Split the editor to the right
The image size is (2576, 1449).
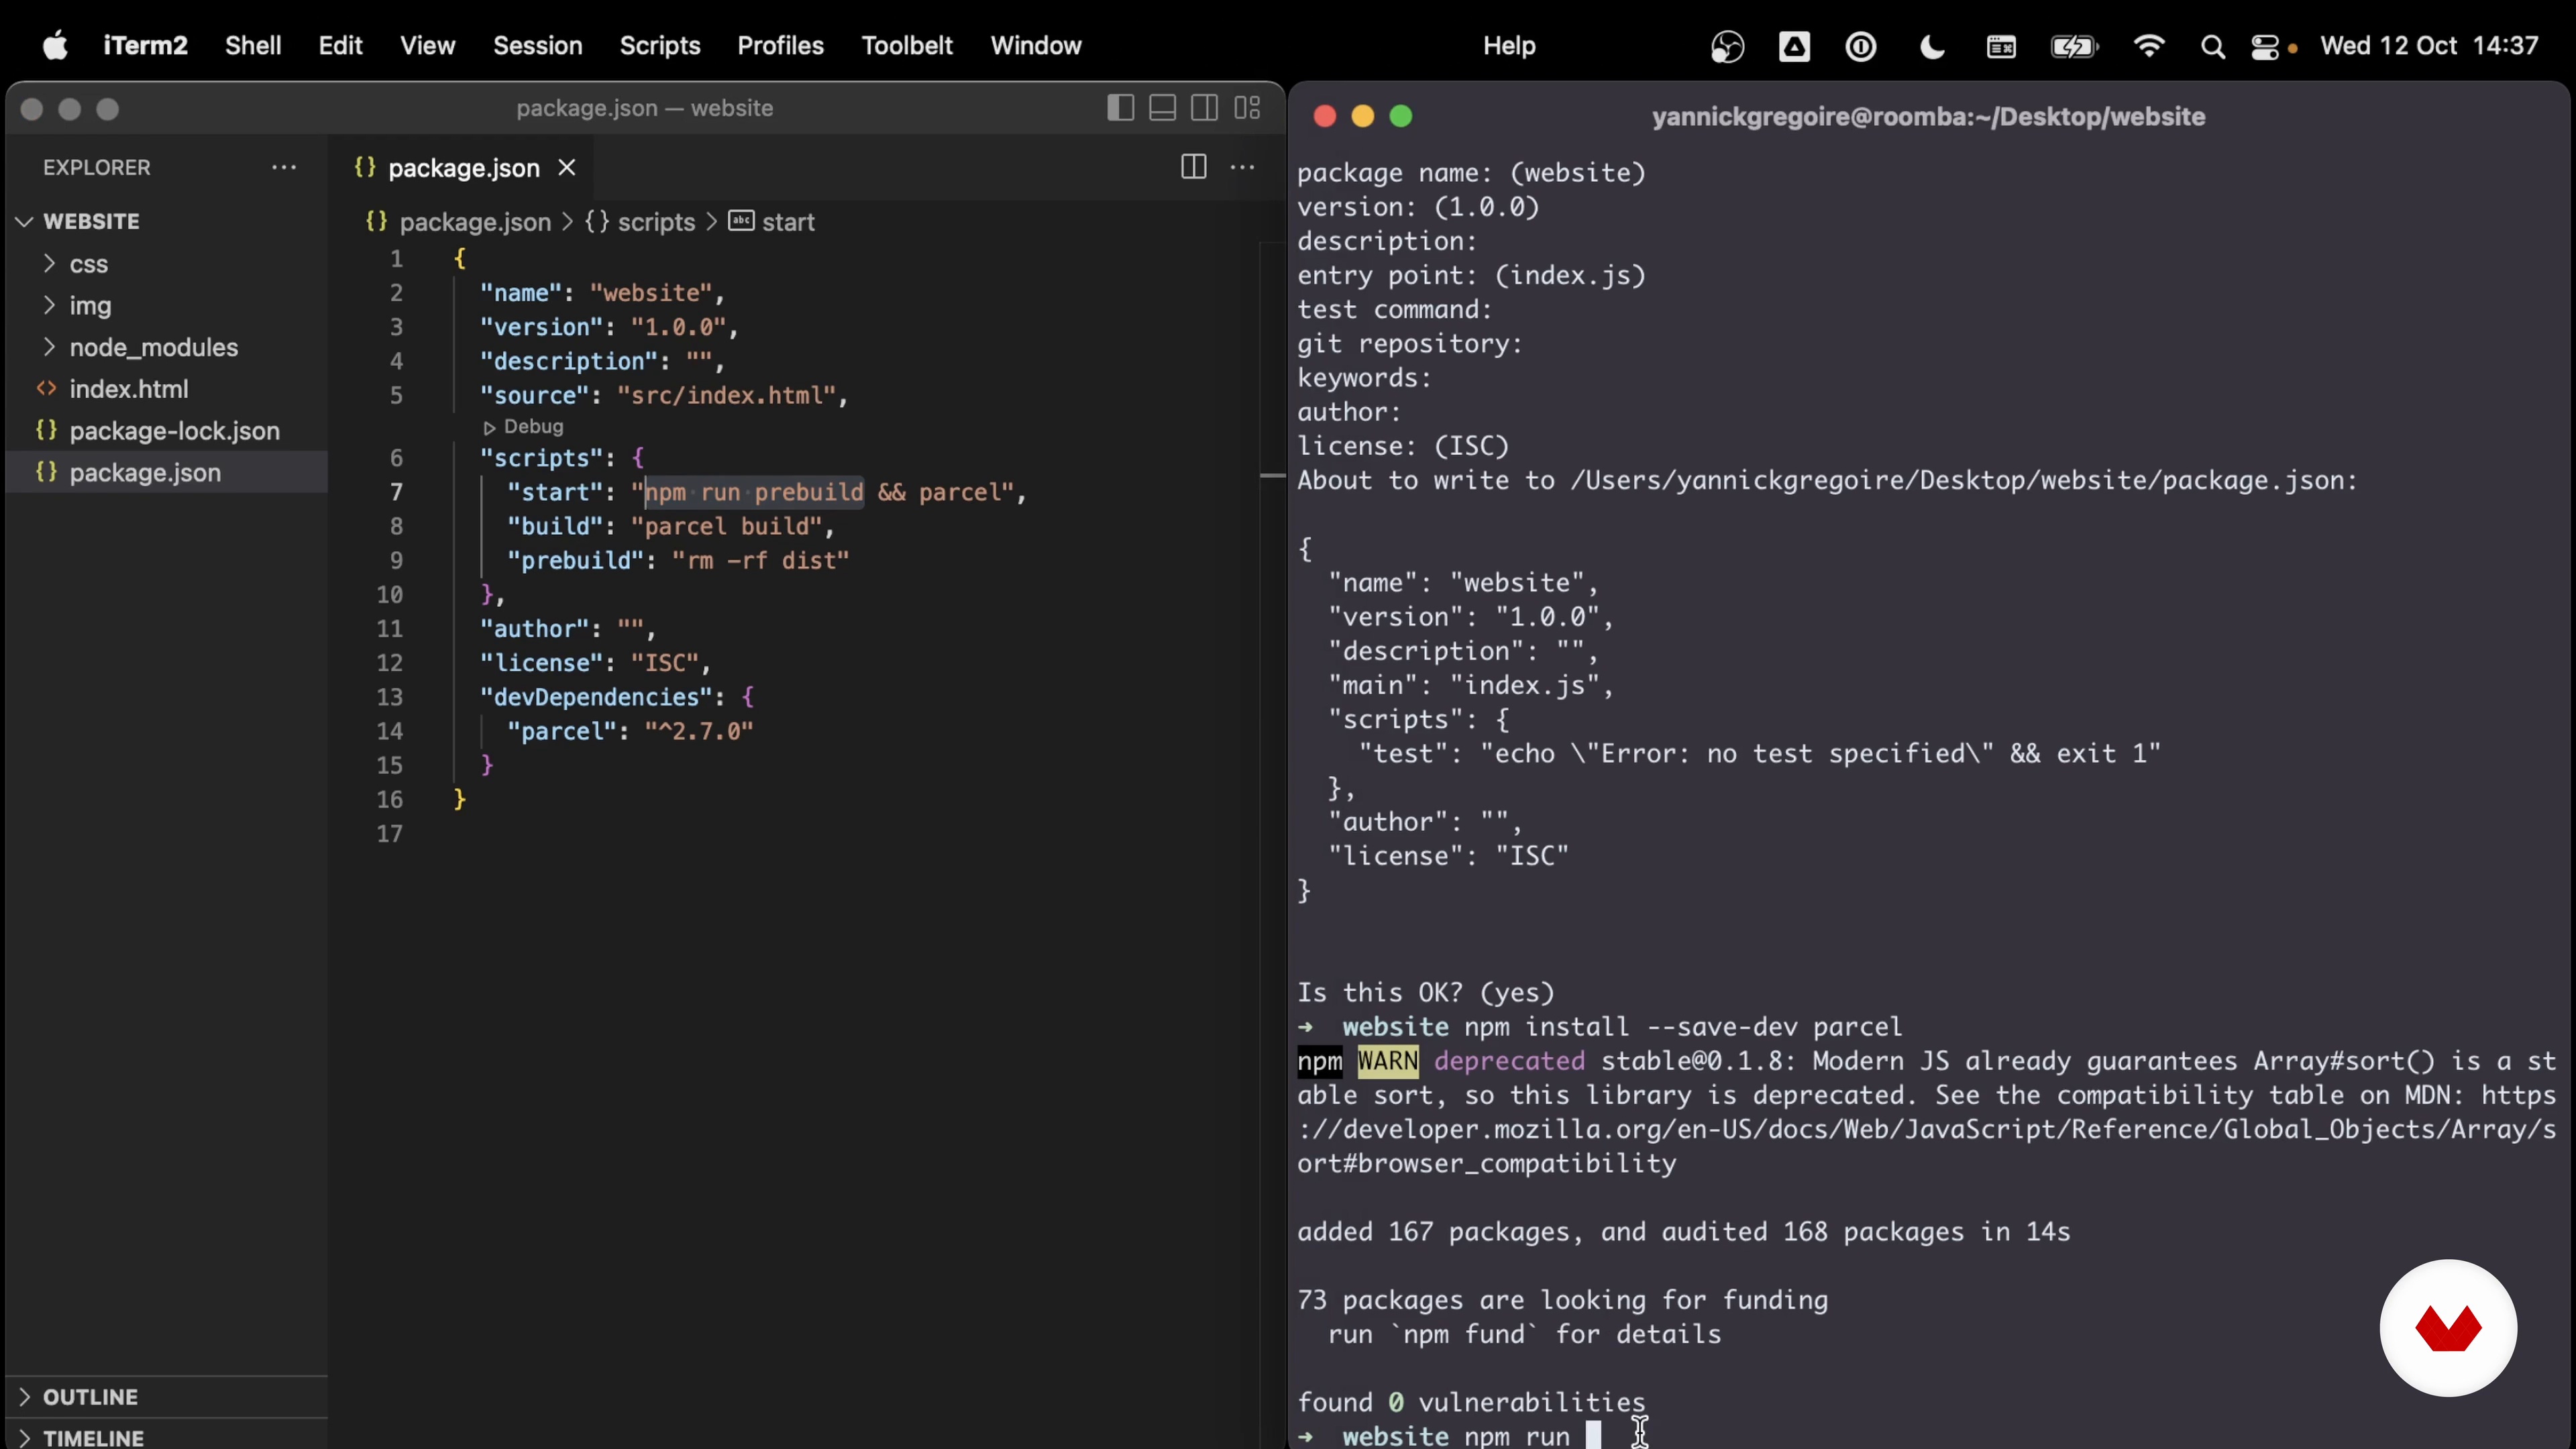(1193, 166)
